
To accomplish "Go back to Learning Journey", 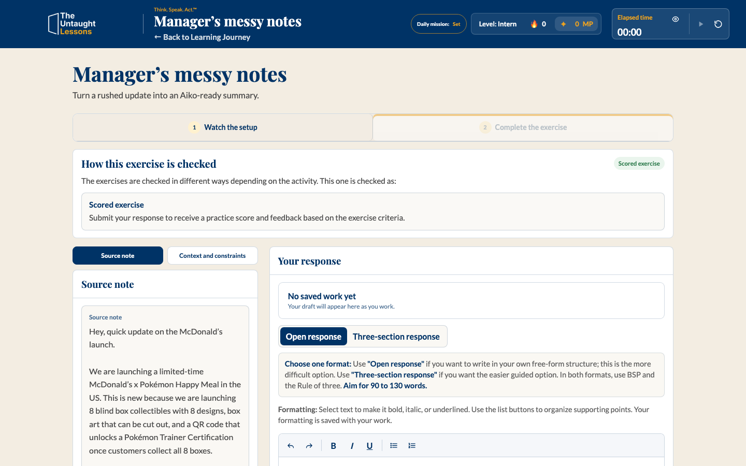I will click(202, 37).
